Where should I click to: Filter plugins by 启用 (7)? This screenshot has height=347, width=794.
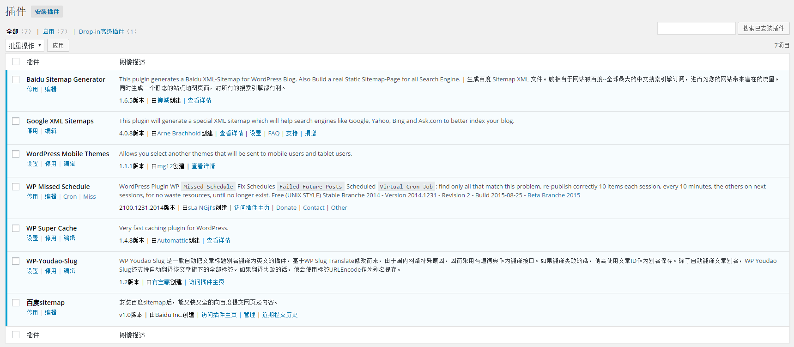tap(55, 31)
